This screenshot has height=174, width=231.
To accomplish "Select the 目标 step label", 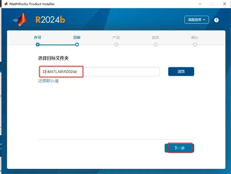I will (77, 37).
